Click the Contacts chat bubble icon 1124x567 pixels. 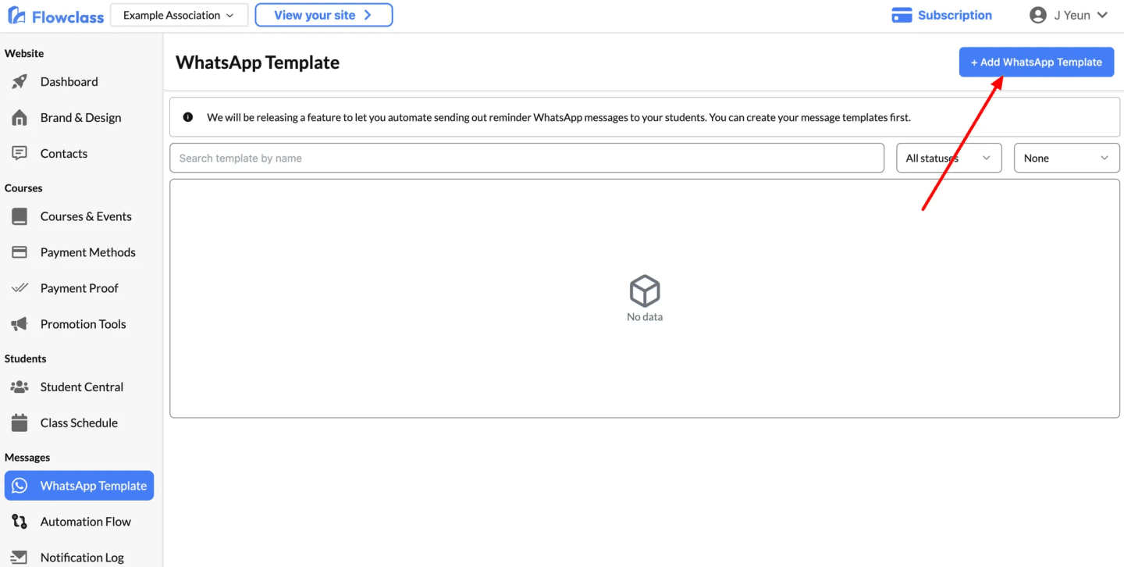click(x=20, y=153)
